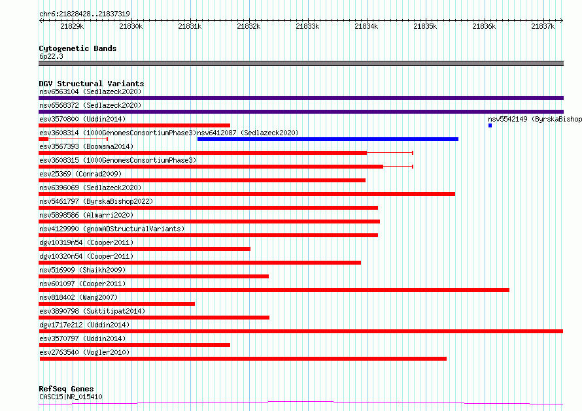The width and height of the screenshot is (582, 411).
Task: Click the 21829k ruler tick label
Action: [x=72, y=26]
